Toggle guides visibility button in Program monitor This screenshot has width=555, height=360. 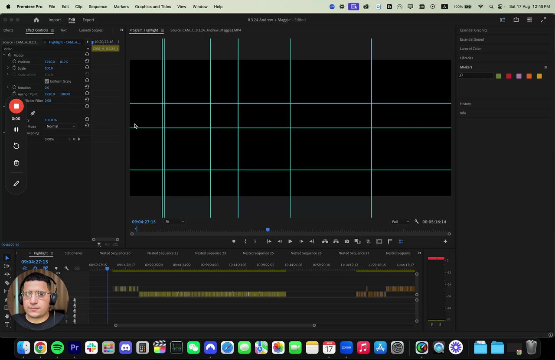point(401,241)
